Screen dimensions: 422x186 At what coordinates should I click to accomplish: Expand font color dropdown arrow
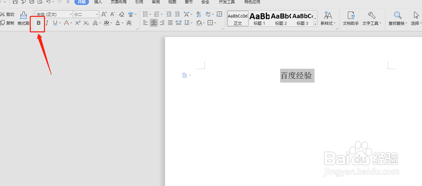[x=122, y=23]
